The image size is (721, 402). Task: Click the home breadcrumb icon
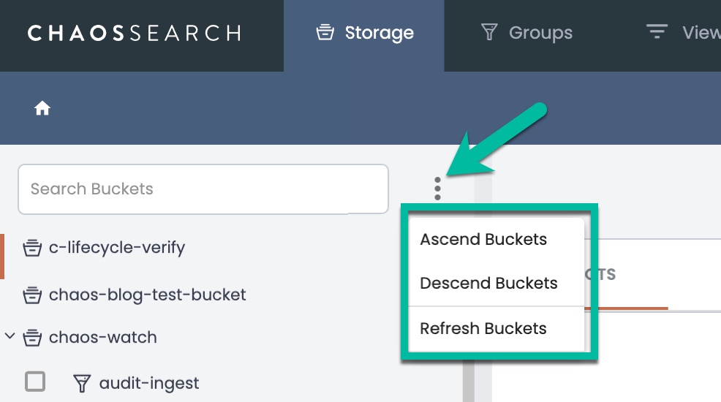(x=42, y=108)
